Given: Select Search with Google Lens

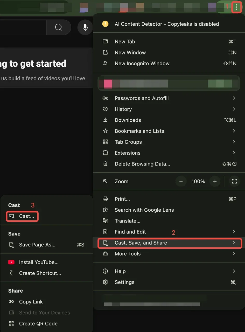Looking at the screenshot, I should [170, 210].
